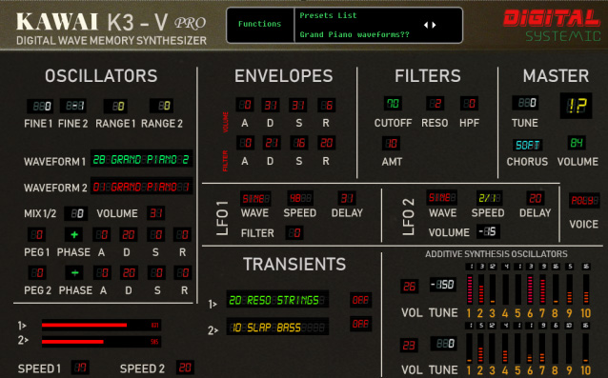The height and width of the screenshot is (378, 608).
Task: Click VOLUME envelope sustain S value
Action: [297, 105]
